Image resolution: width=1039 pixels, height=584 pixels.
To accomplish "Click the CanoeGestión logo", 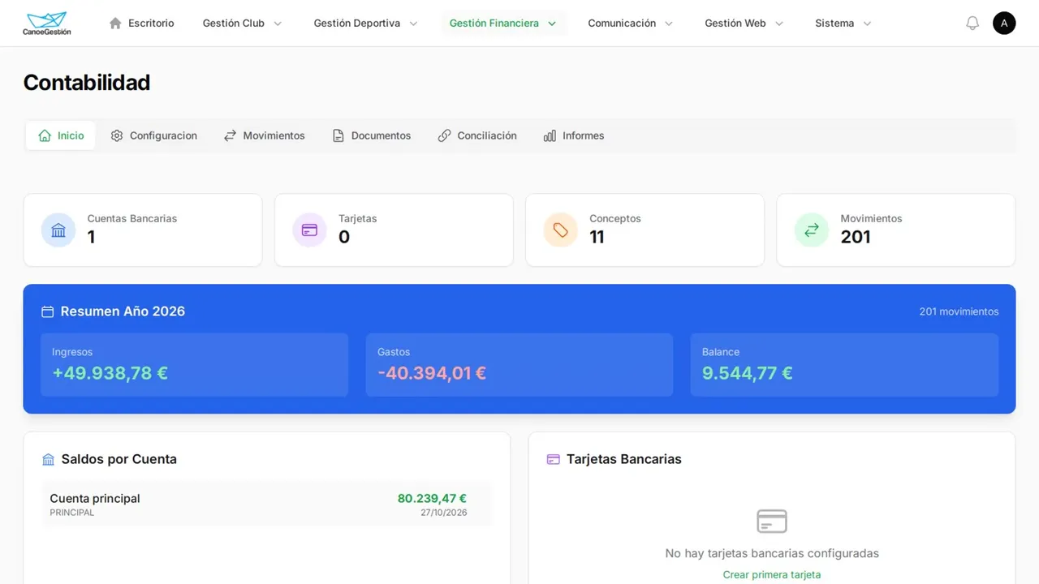I will pos(47,23).
